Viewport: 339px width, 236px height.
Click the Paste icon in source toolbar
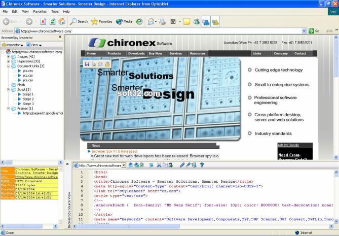coord(171,165)
